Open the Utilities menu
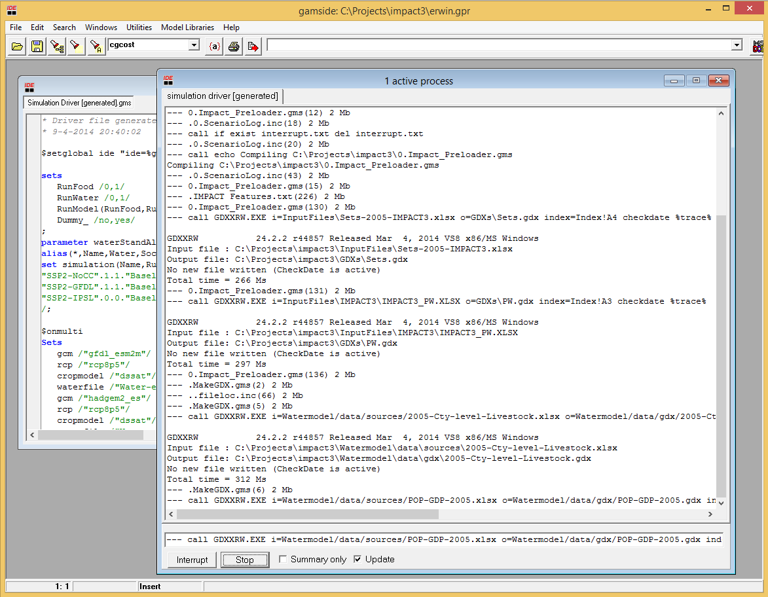768x597 pixels. pyautogui.click(x=139, y=27)
